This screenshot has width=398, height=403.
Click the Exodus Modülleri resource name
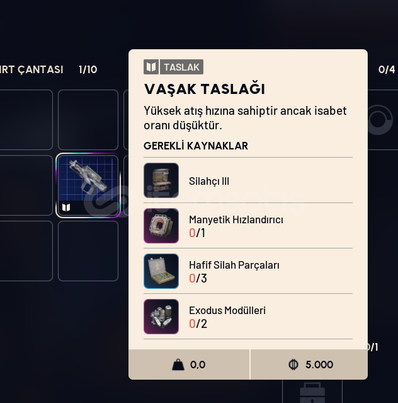(227, 310)
